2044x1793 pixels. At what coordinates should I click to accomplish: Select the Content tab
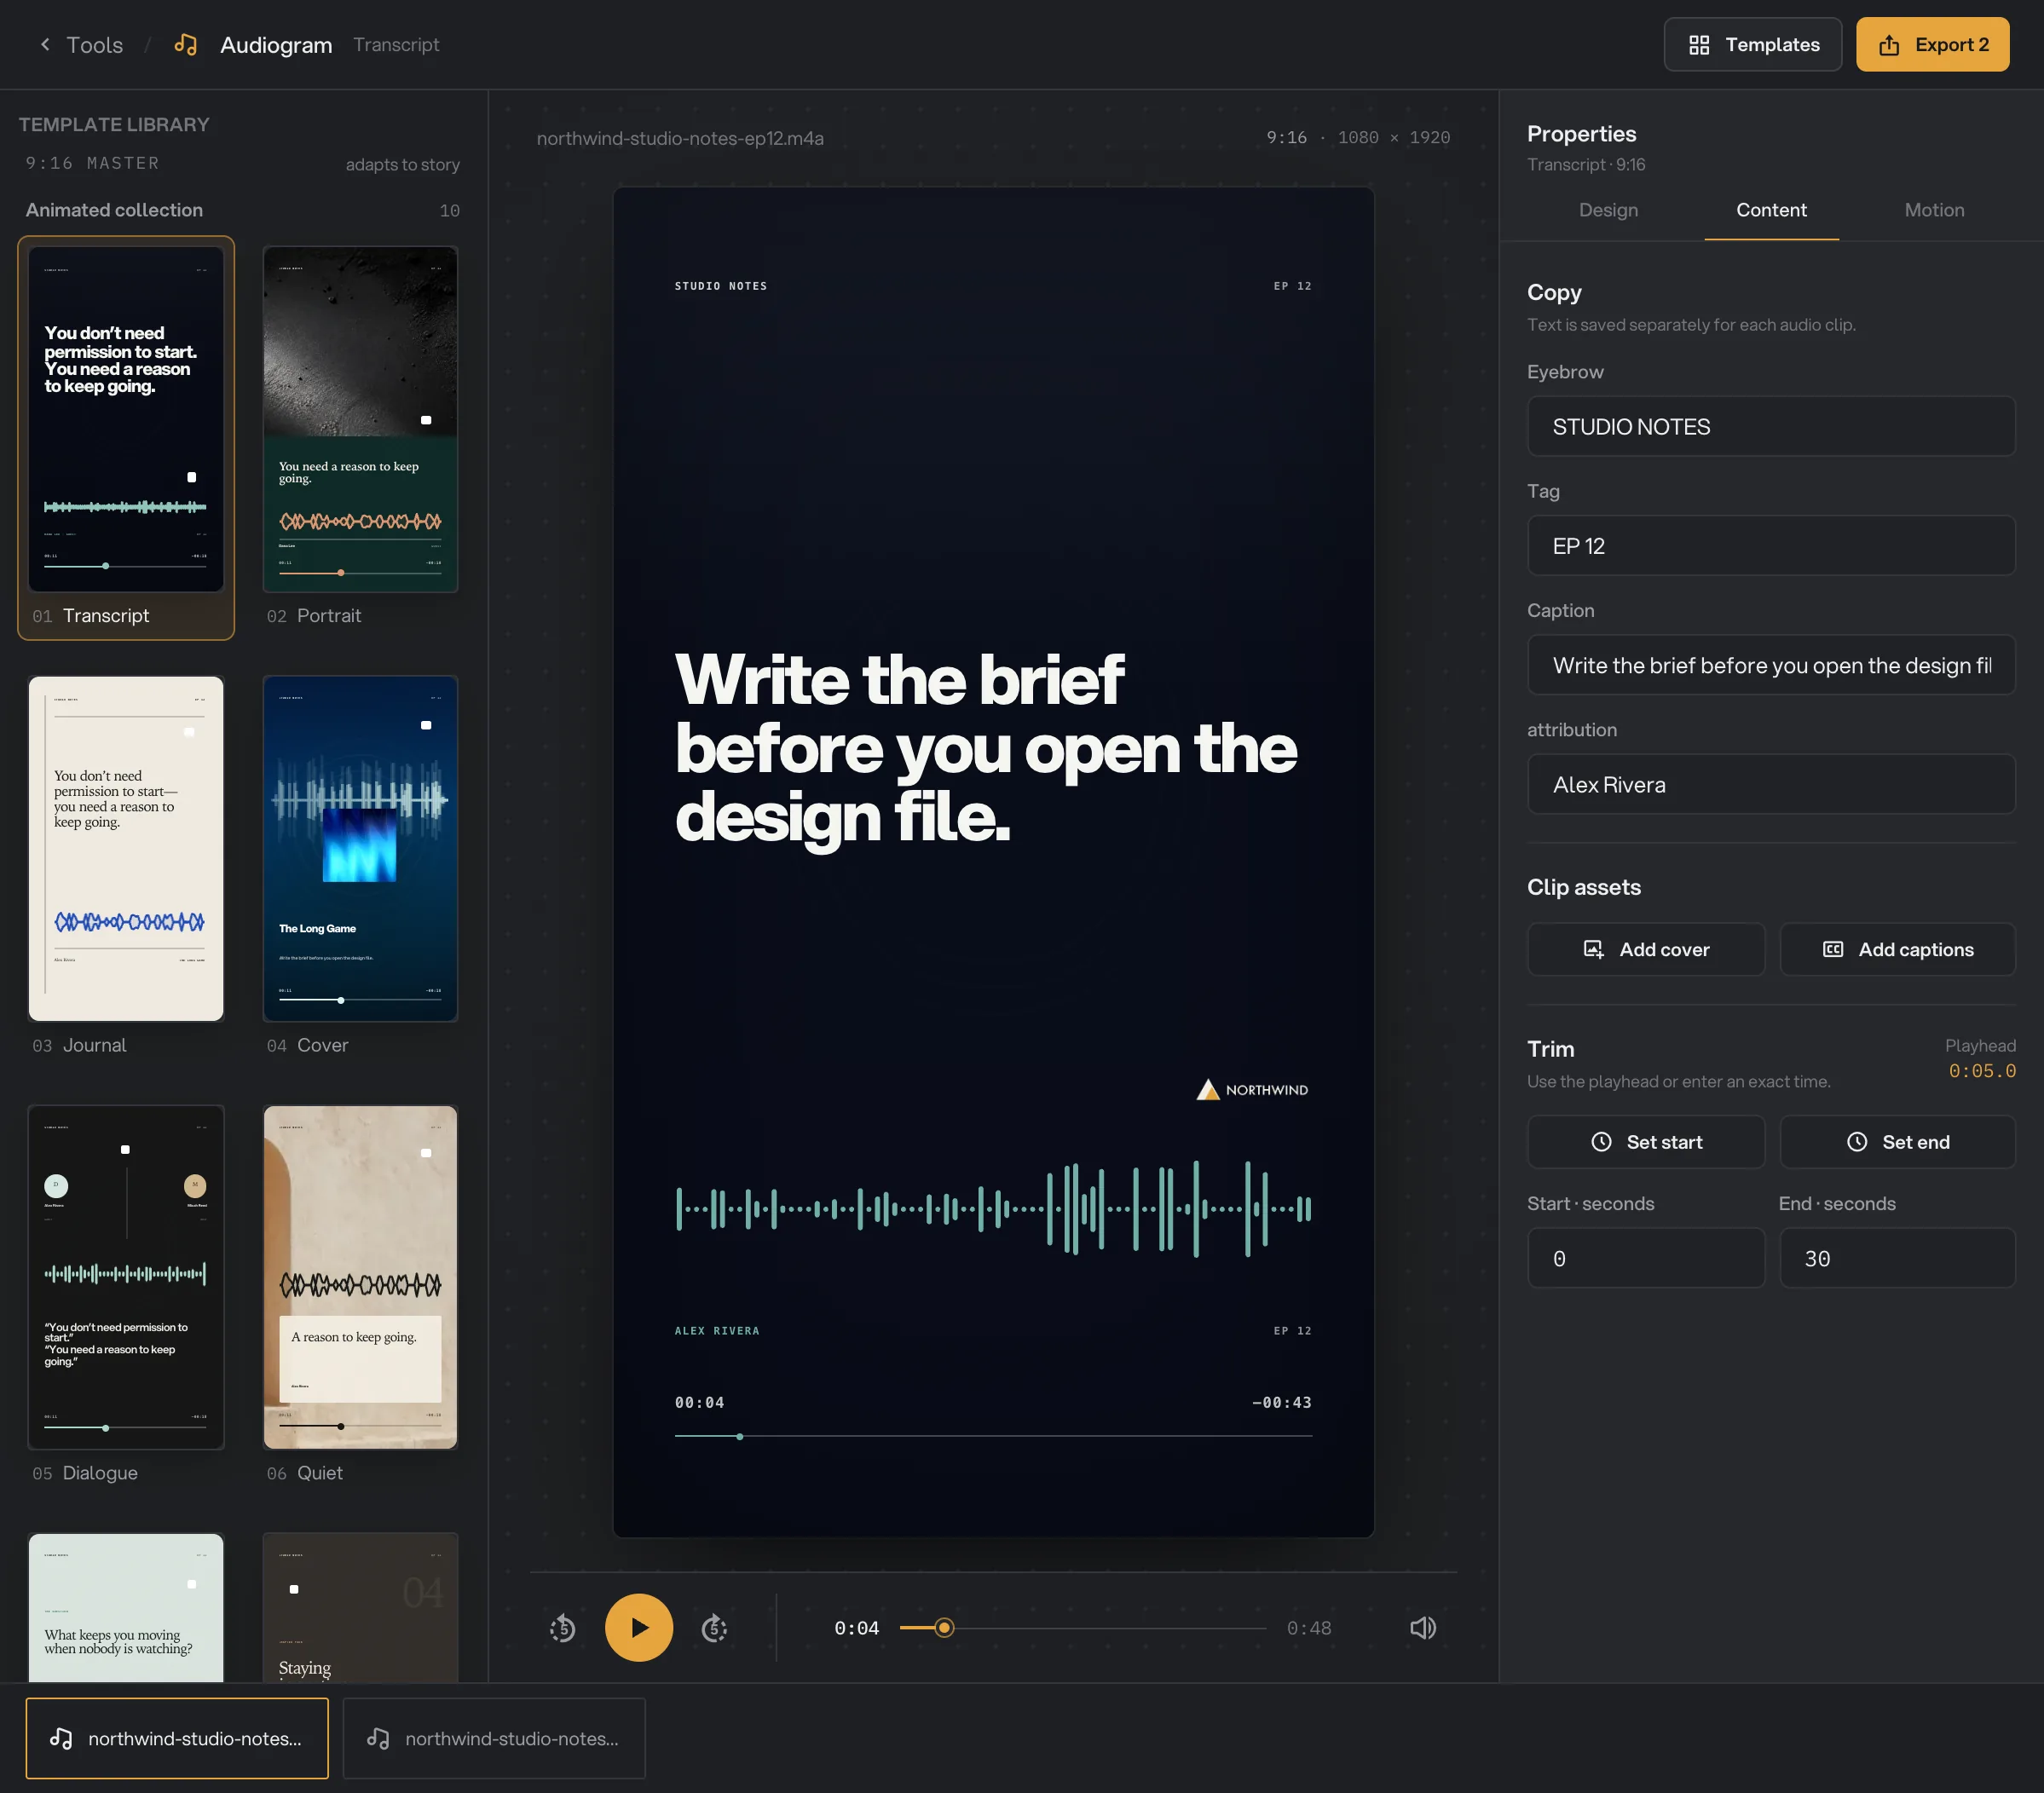[x=1771, y=210]
